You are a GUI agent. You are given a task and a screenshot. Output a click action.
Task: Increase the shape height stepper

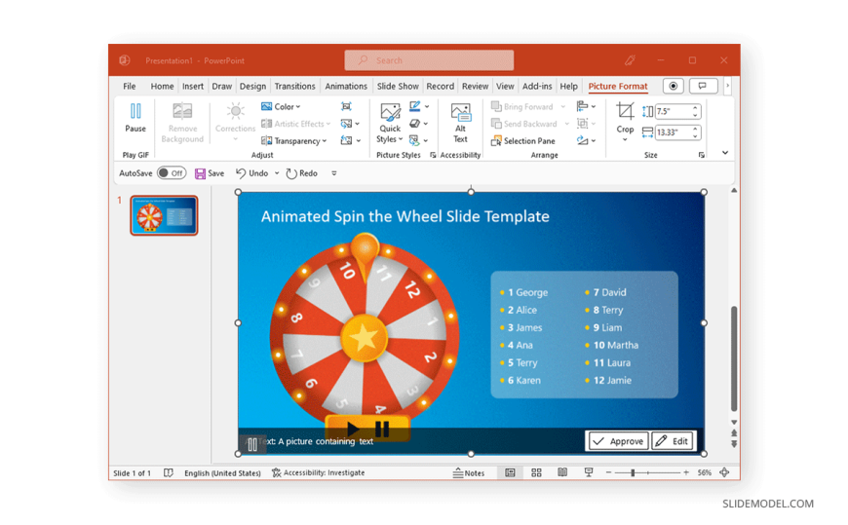696,108
